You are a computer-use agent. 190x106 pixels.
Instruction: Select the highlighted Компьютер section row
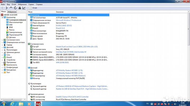click(68, 15)
